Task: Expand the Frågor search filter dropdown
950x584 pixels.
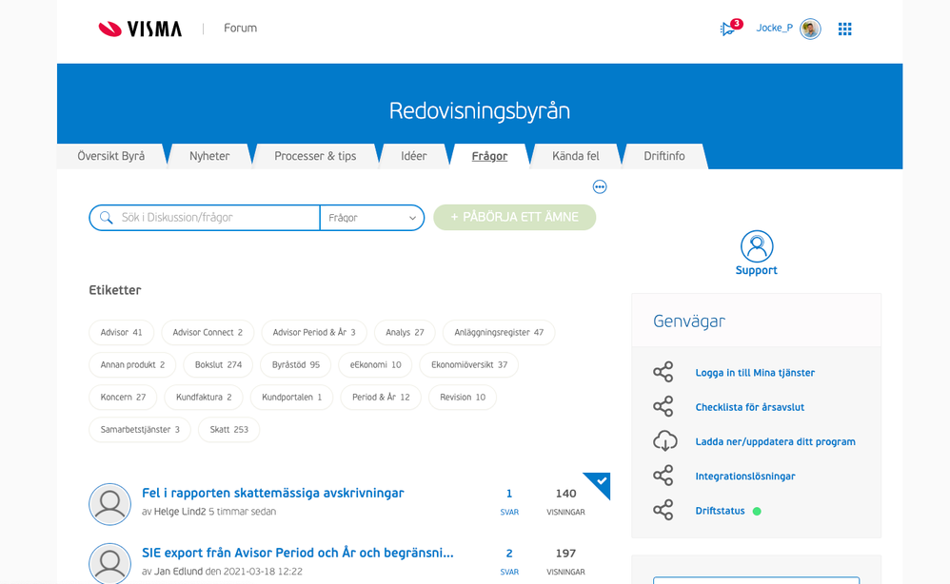Action: pos(372,218)
